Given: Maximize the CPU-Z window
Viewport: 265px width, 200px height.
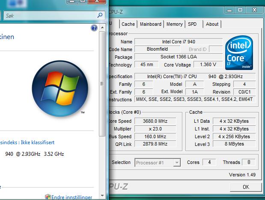Looking at the screenshot, I should click(240, 10).
